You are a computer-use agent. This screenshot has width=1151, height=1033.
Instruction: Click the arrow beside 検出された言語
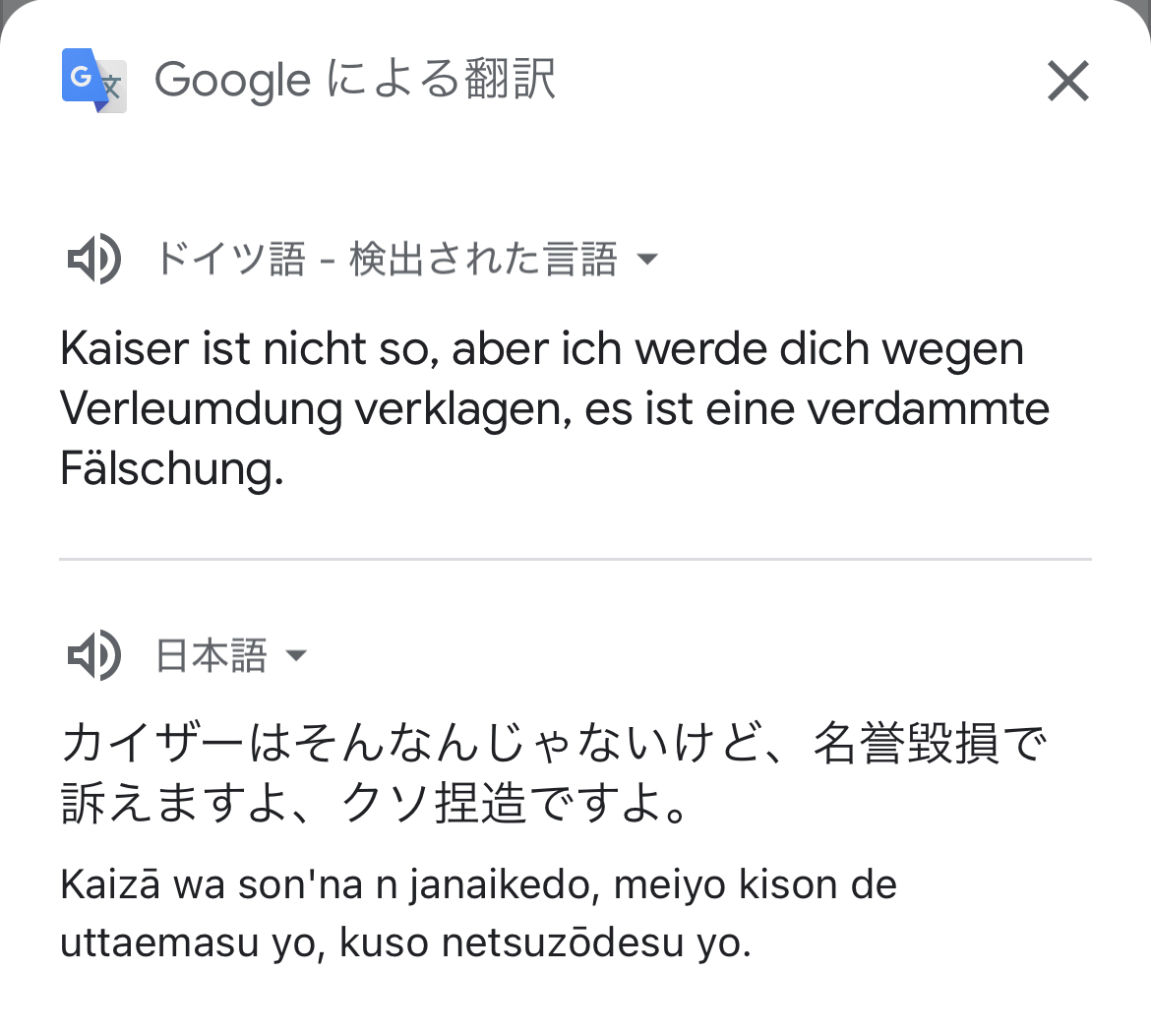[x=646, y=260]
